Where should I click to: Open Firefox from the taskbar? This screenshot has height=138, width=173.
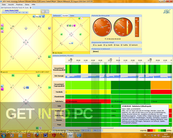(x=37, y=135)
